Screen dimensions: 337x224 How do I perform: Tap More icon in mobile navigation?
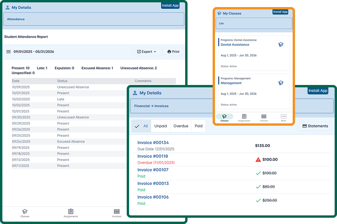(x=283, y=118)
